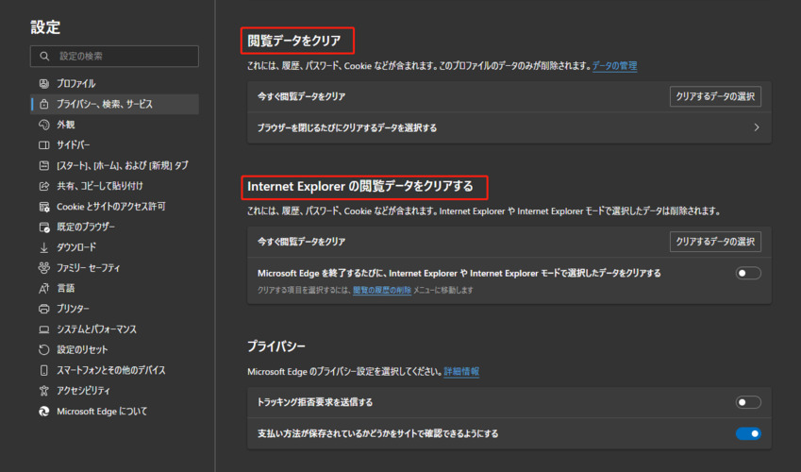This screenshot has height=472, width=801.
Task: Click the 既定のブラウザー icon
Action: tap(44, 227)
